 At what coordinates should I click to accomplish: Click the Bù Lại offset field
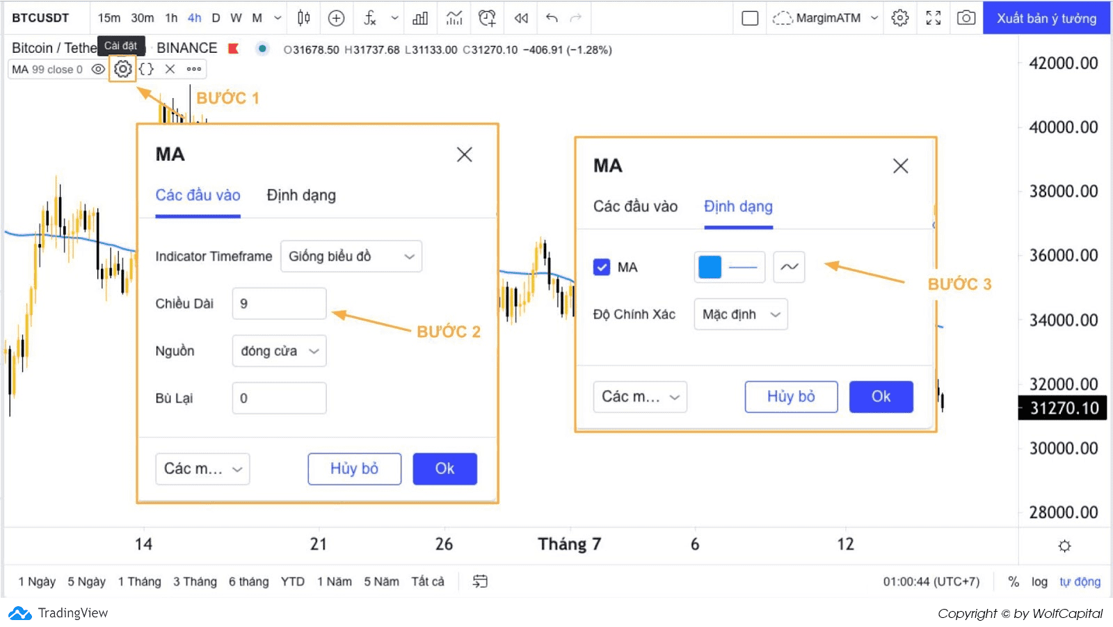tap(279, 398)
